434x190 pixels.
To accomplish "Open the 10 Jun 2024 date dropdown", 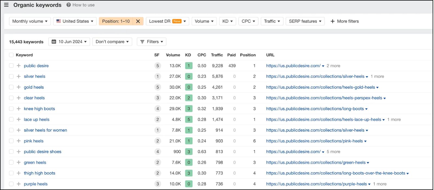I will (x=69, y=42).
